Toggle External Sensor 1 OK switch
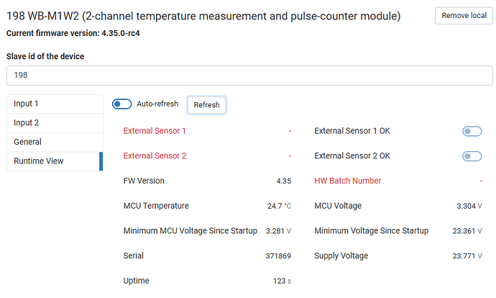The width and height of the screenshot is (496, 298). pyautogui.click(x=472, y=131)
